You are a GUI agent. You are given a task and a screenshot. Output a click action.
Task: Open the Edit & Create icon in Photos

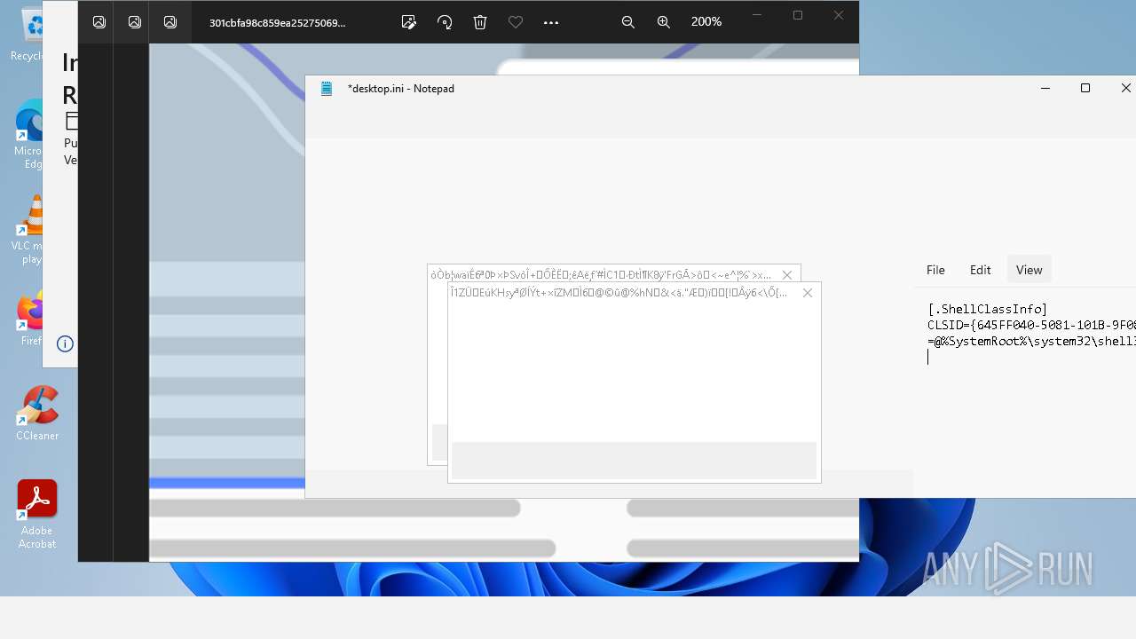[x=409, y=22]
